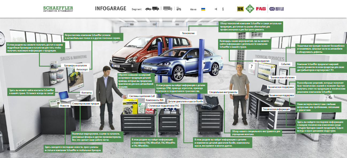The image size is (347, 158).
Task: Select the passenger car segment icon
Action: pos(148,9)
